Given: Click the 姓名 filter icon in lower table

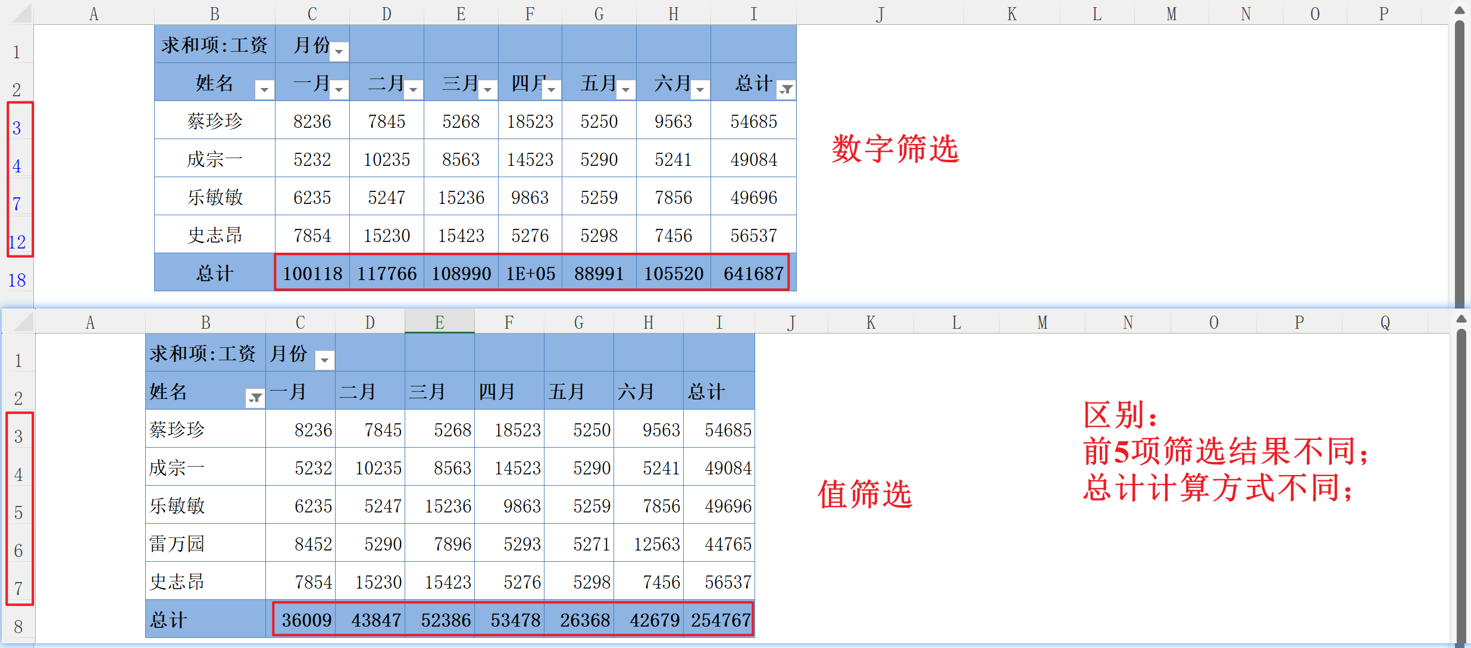Looking at the screenshot, I should click(255, 398).
